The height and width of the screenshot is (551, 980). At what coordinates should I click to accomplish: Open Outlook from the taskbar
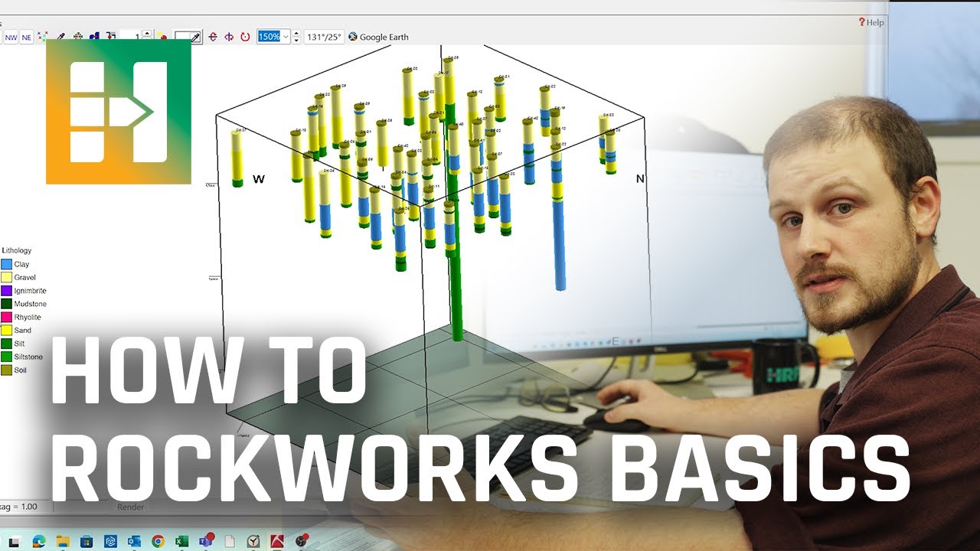coord(134,541)
